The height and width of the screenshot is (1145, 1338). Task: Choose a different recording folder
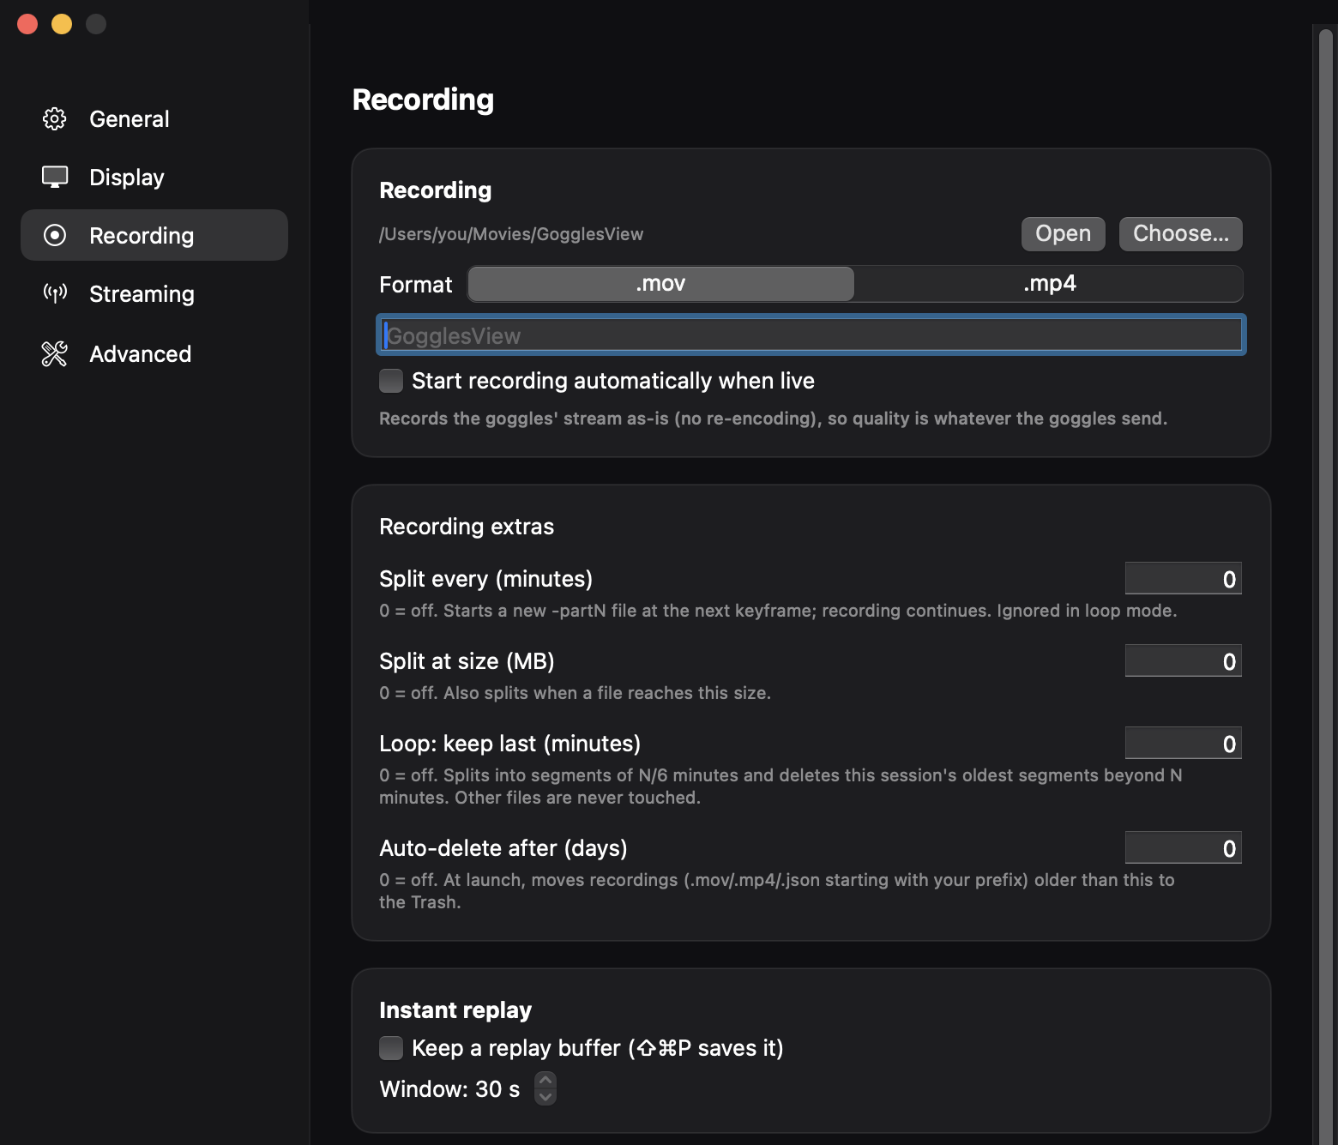click(x=1181, y=234)
